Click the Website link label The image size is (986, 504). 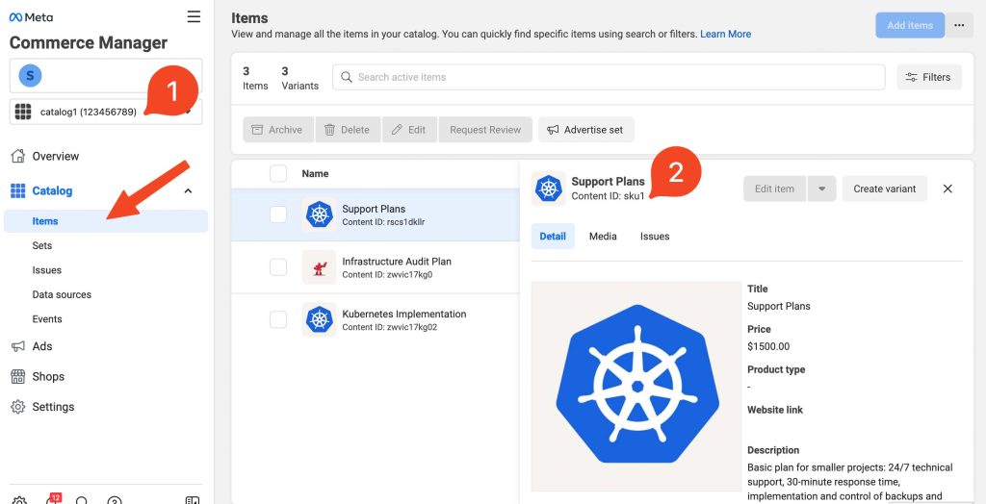[775, 410]
